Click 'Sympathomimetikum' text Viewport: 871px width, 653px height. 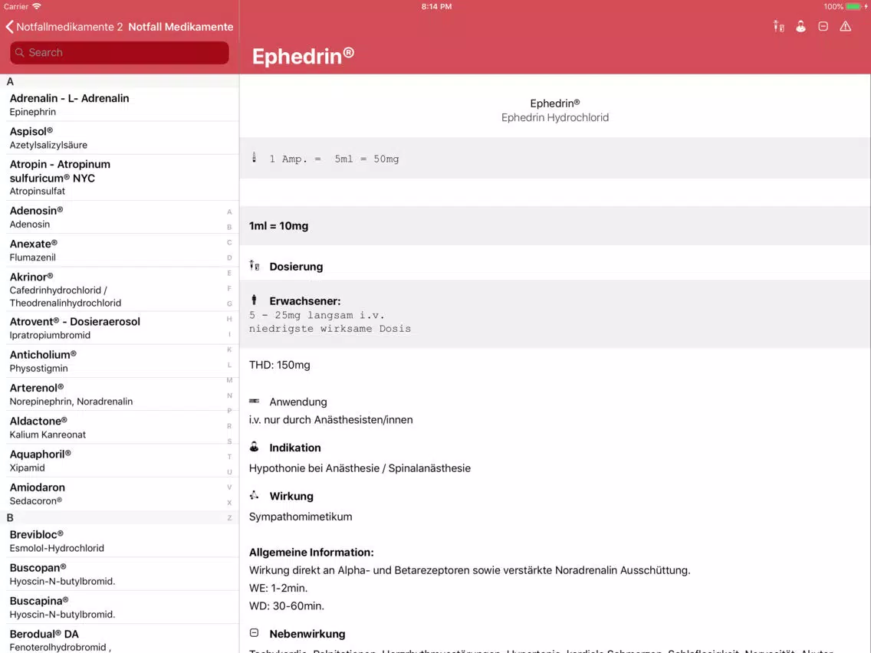coord(301,517)
